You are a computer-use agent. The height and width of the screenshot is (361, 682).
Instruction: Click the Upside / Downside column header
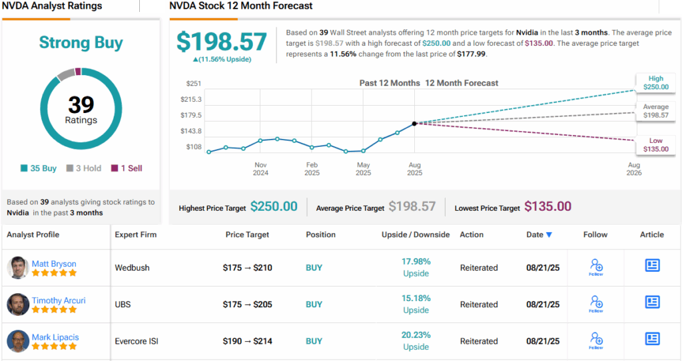point(416,235)
